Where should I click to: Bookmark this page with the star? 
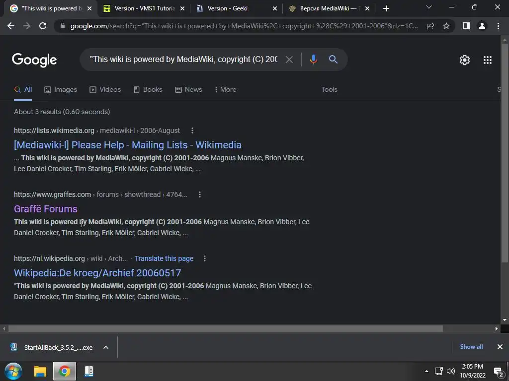click(x=446, y=26)
